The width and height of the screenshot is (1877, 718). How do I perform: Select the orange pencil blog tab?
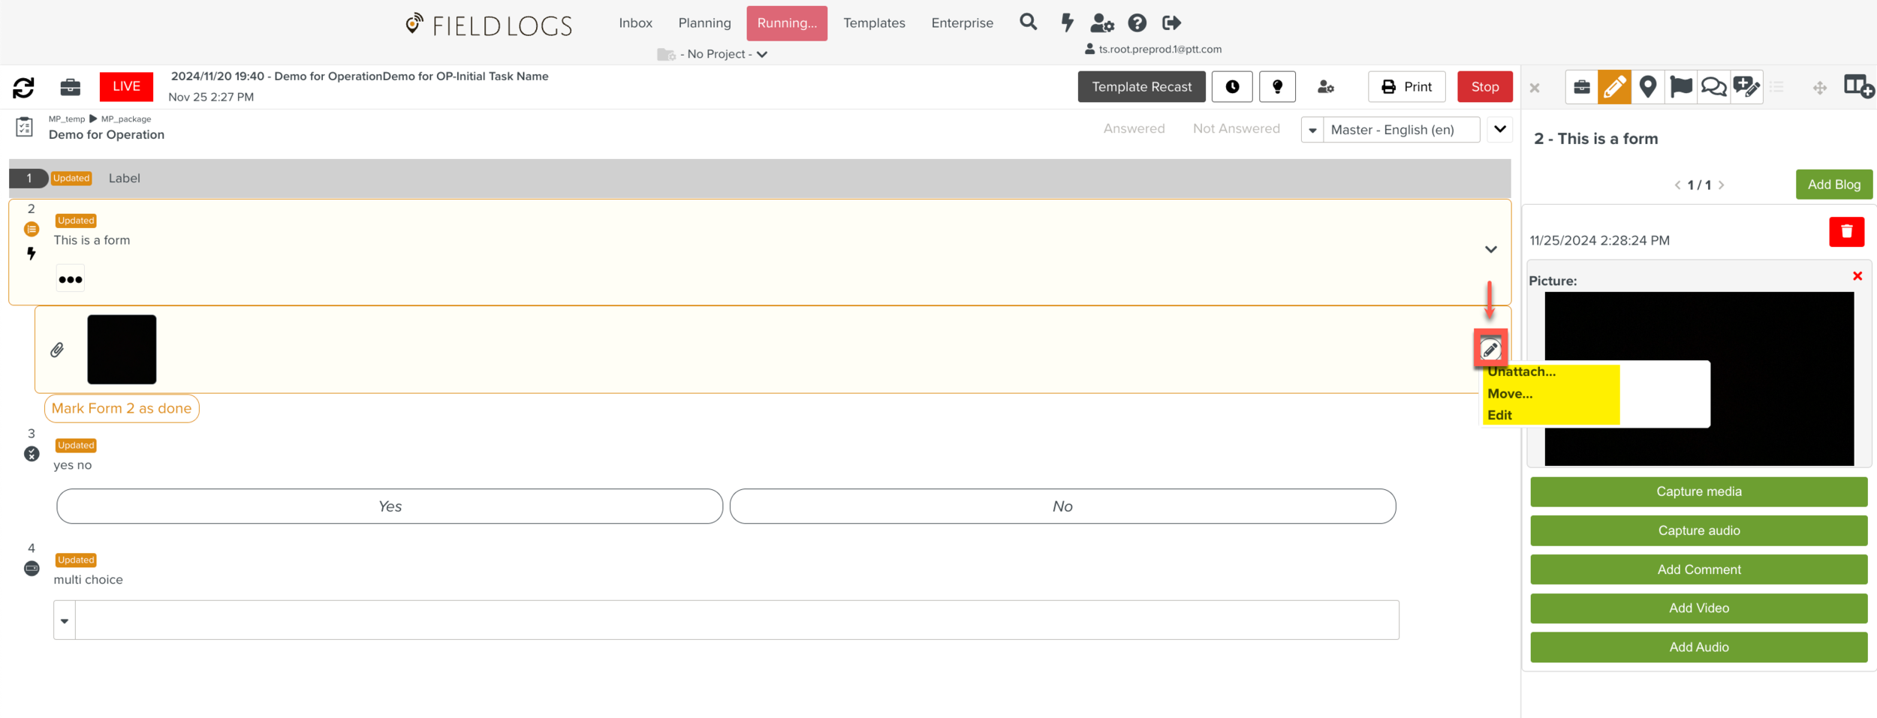(1614, 87)
